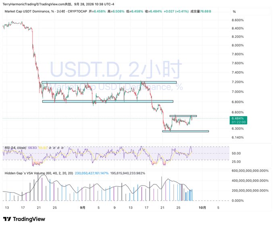Screen dimensions: 274x227
Task: Click the "CRYPTOCAP" source label in the legend
Action: coord(77,11)
